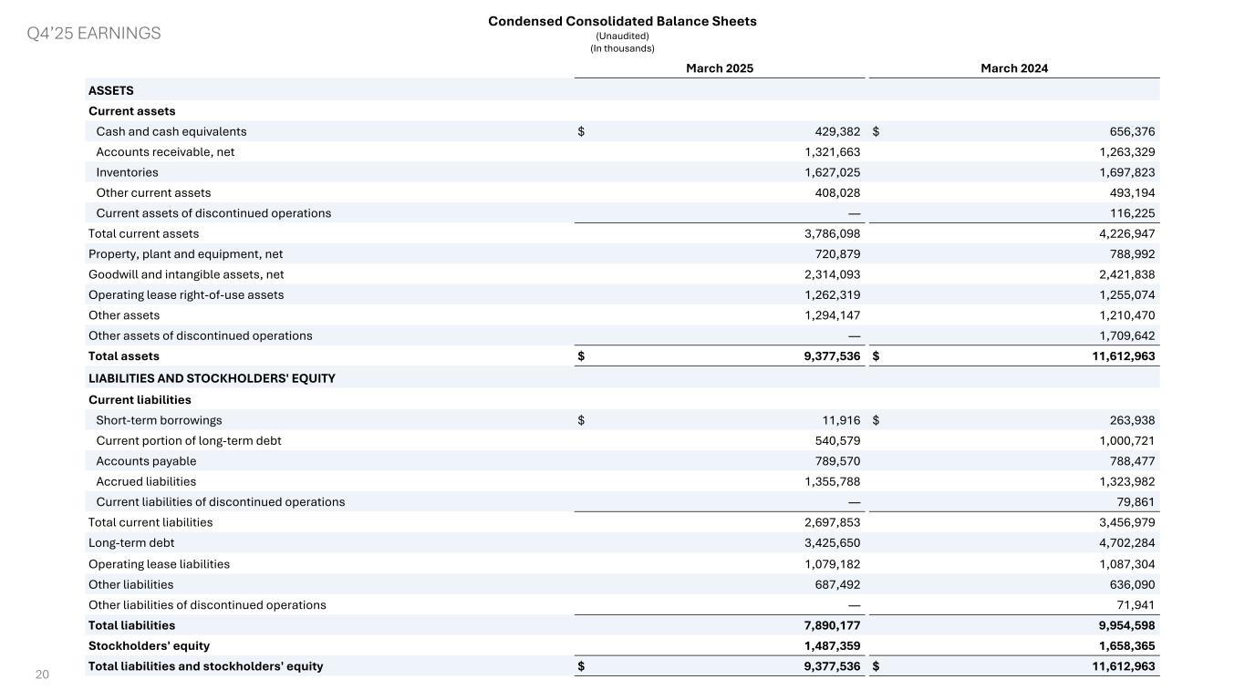This screenshot has height=700, width=1245.
Task: Select the Total current assets label
Action: coord(143,233)
